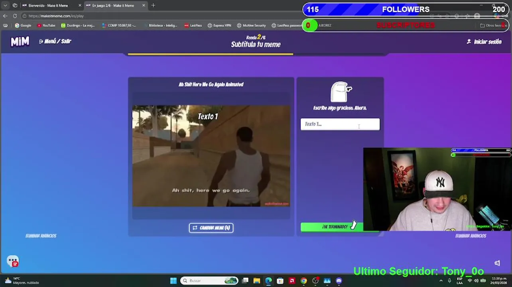Click the left Eliminar anuncios link

(41, 236)
